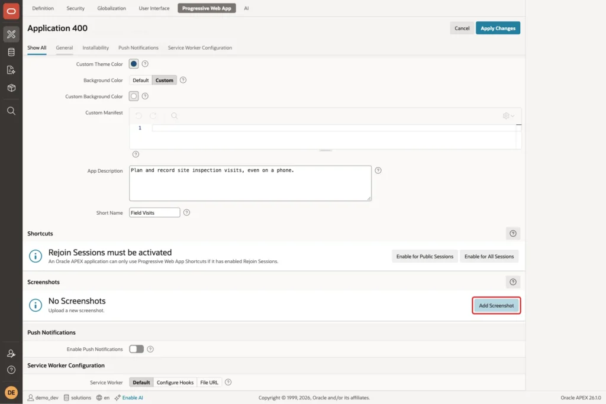Open the DE account avatar menu
The image size is (606, 404).
[11, 392]
